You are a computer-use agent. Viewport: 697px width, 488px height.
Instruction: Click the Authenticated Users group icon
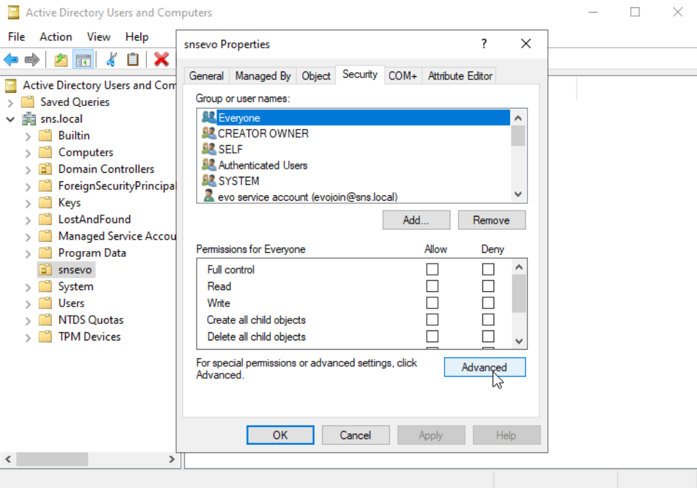point(209,165)
